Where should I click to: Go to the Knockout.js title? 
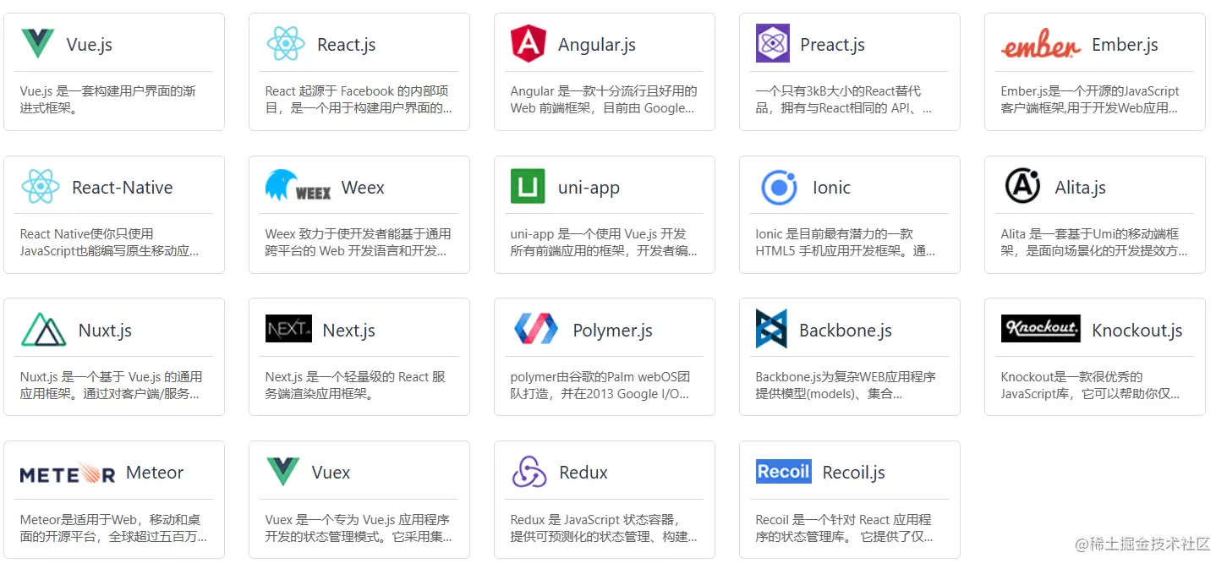tap(1137, 331)
